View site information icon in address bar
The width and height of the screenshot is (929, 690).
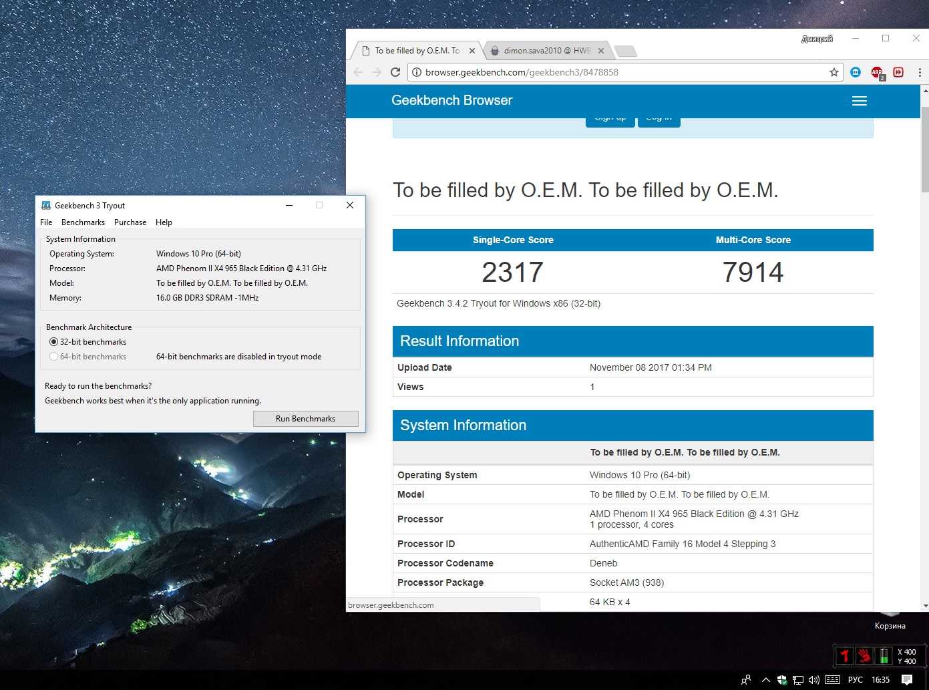point(416,72)
